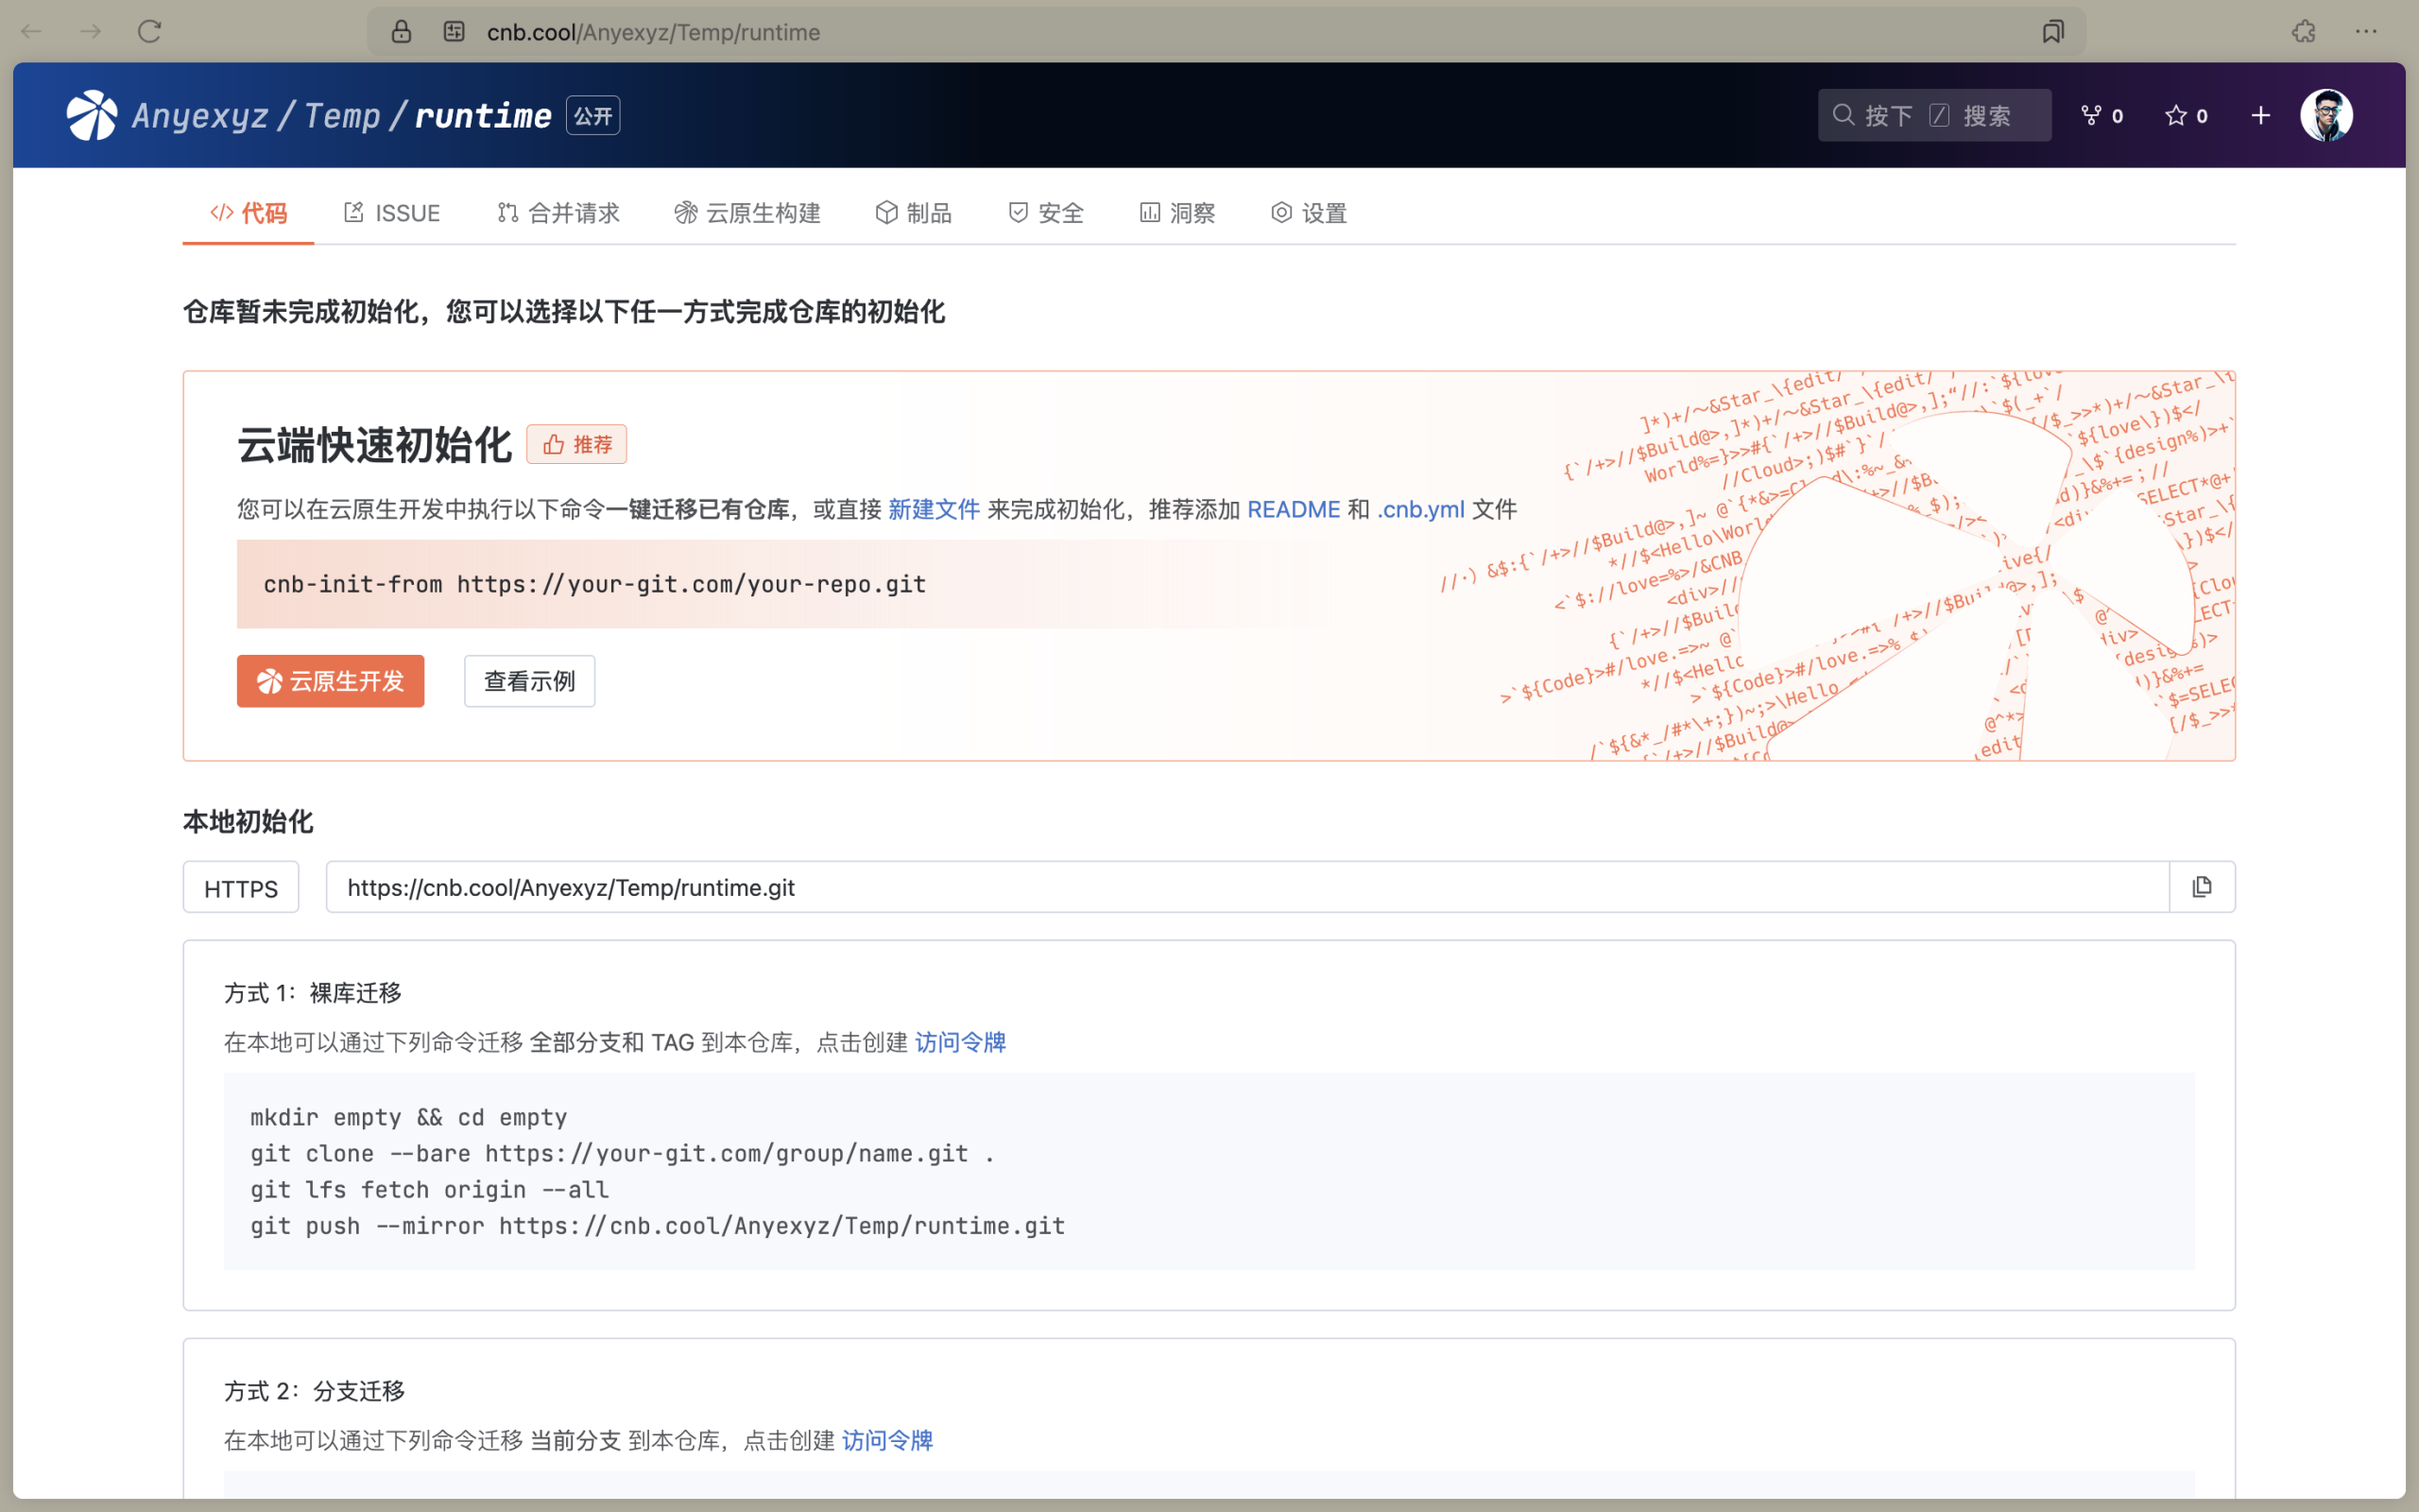This screenshot has width=2419, height=1512.
Task: Switch to the ISSUE tab
Action: tap(392, 213)
